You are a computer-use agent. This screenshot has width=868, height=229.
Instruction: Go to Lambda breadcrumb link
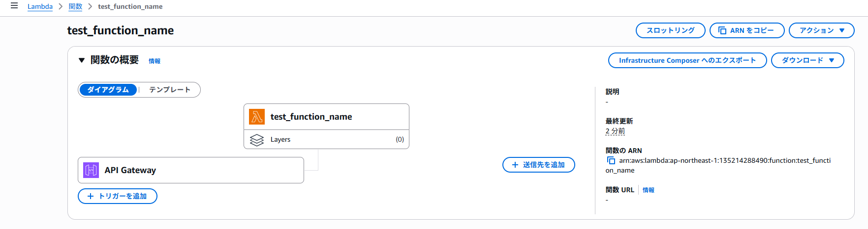click(x=40, y=6)
